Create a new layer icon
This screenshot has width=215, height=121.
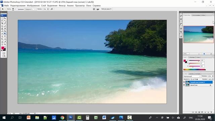click(x=208, y=112)
